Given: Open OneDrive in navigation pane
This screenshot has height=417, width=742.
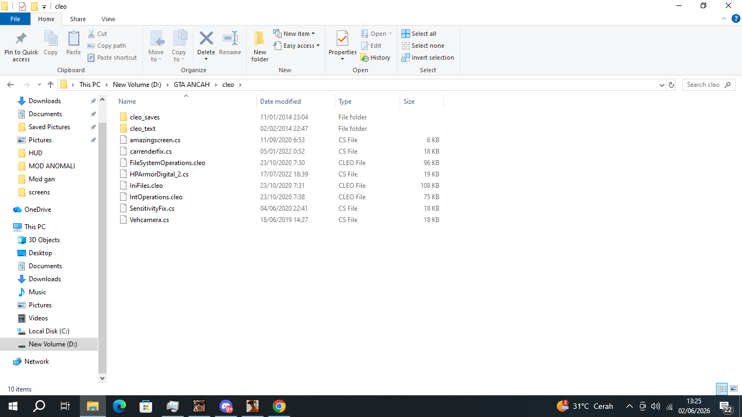Looking at the screenshot, I should [x=37, y=210].
